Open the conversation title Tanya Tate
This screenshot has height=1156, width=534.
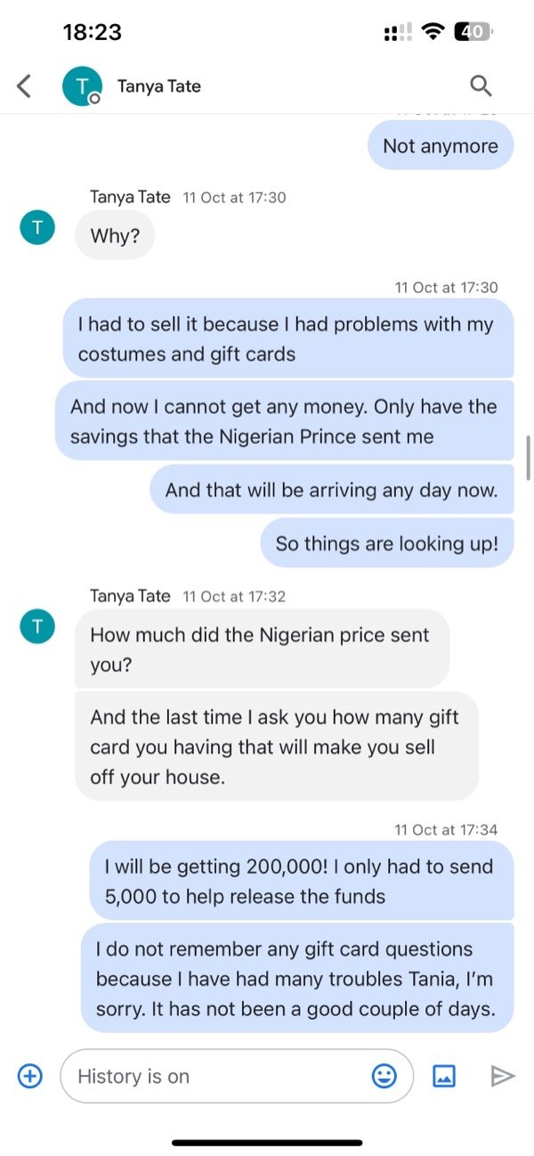tap(159, 85)
